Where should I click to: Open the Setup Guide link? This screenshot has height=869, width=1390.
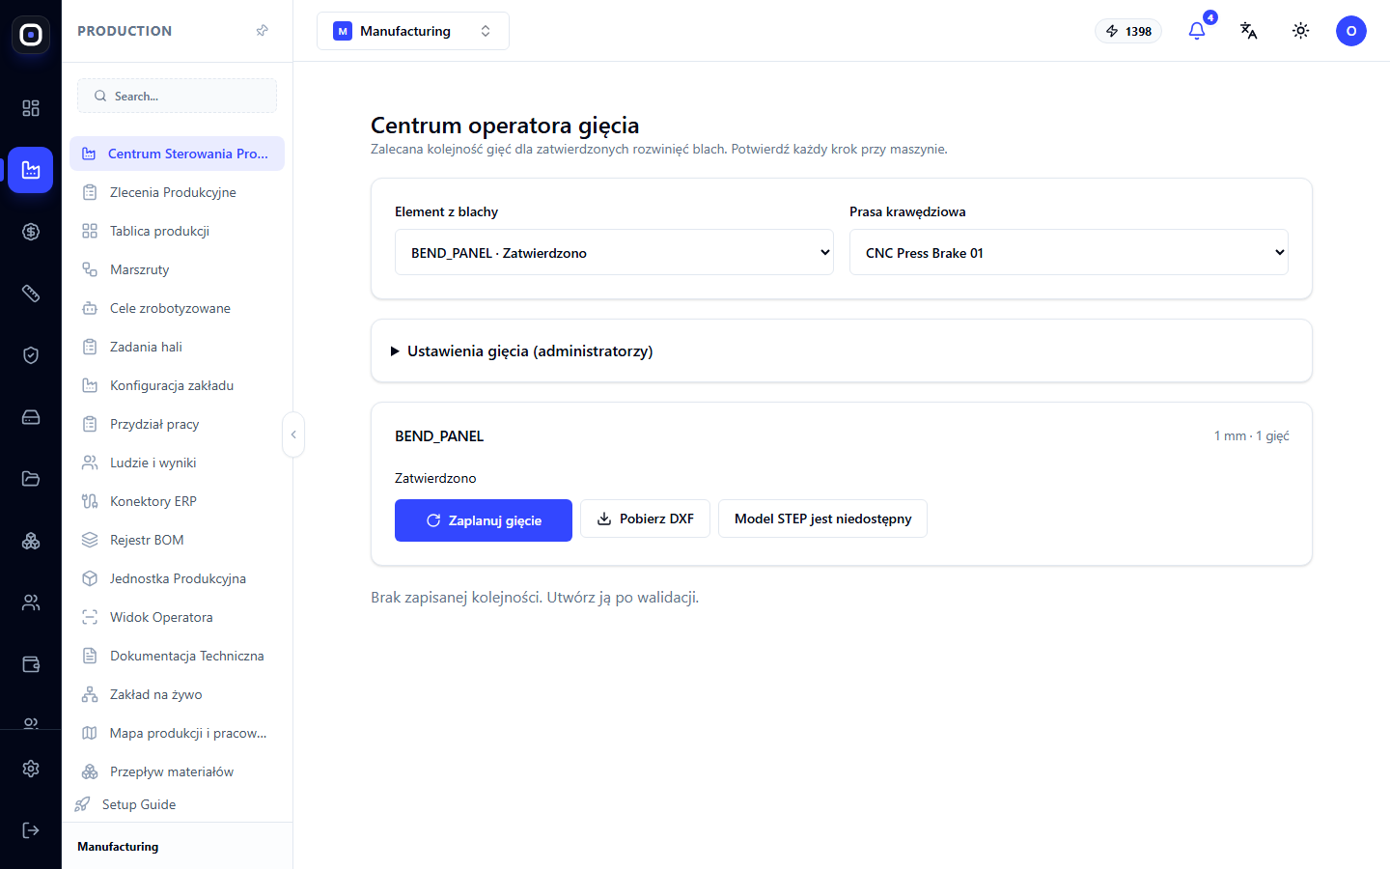pyautogui.click(x=138, y=804)
